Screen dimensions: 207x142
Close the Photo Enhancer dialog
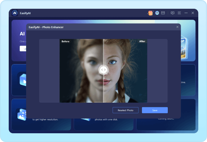click(177, 27)
